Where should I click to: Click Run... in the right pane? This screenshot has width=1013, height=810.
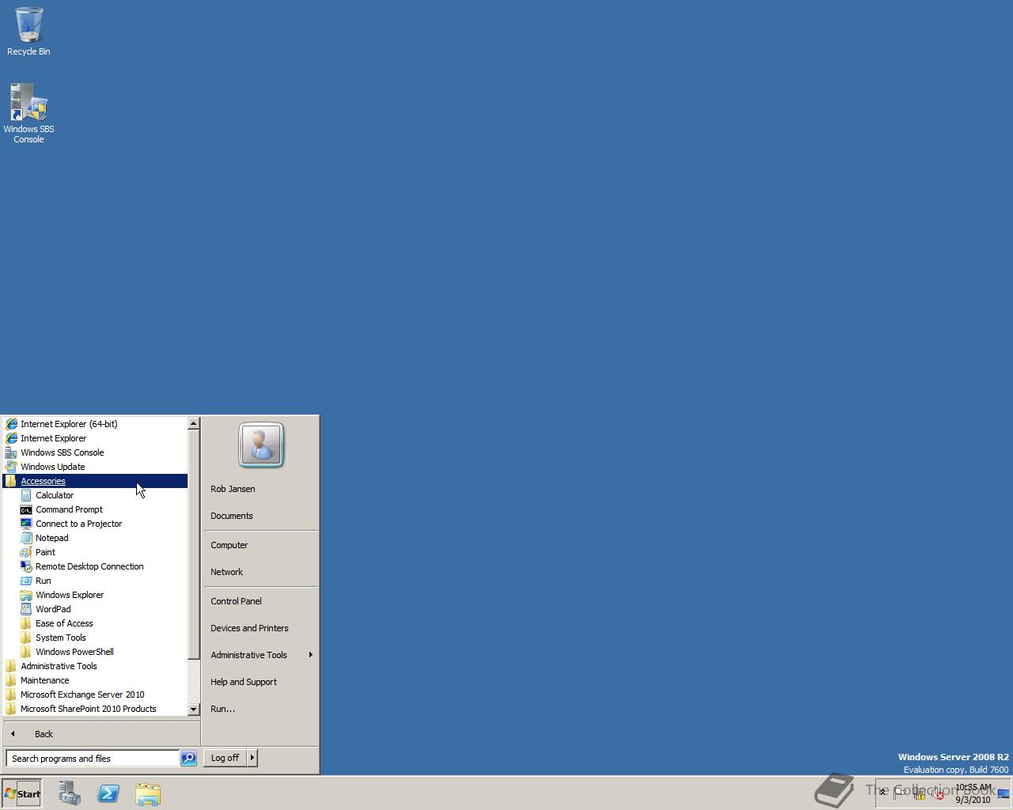pyautogui.click(x=261, y=709)
